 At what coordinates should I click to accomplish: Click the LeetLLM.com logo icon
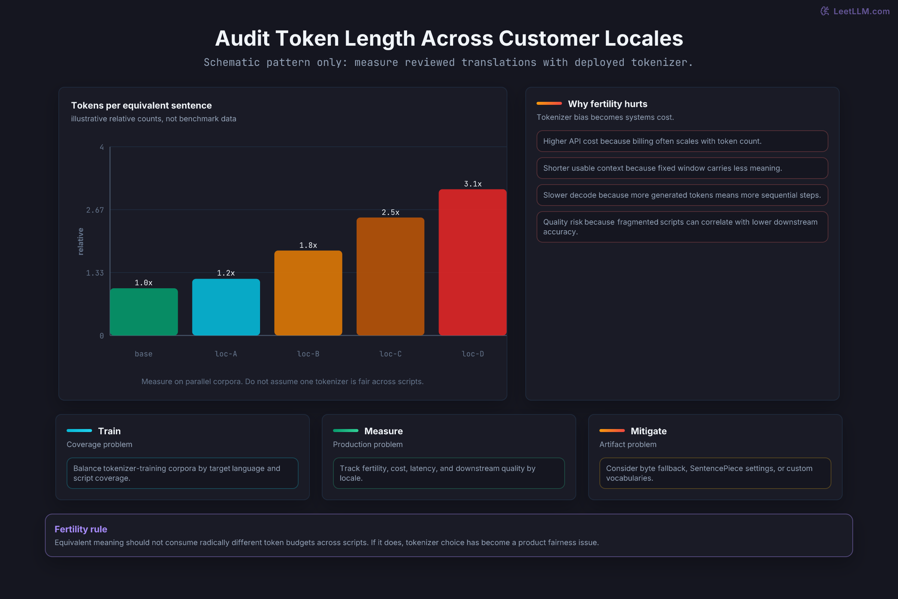tap(825, 11)
